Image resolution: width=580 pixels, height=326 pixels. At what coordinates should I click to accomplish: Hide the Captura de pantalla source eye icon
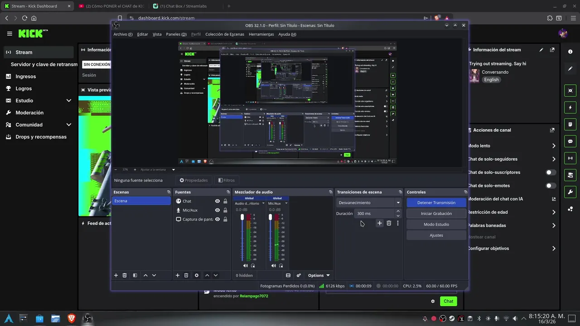(x=217, y=219)
